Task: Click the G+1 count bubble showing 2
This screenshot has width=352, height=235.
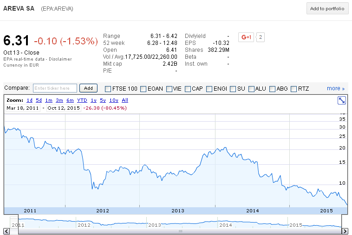Action: pyautogui.click(x=261, y=37)
